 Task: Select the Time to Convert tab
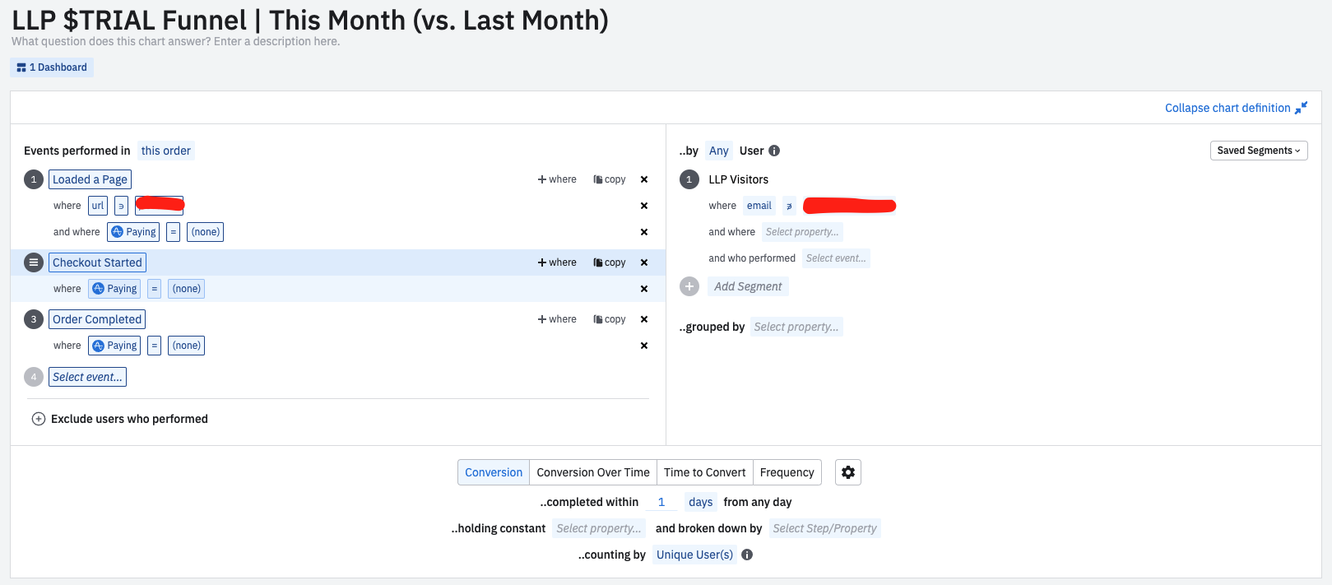point(704,472)
